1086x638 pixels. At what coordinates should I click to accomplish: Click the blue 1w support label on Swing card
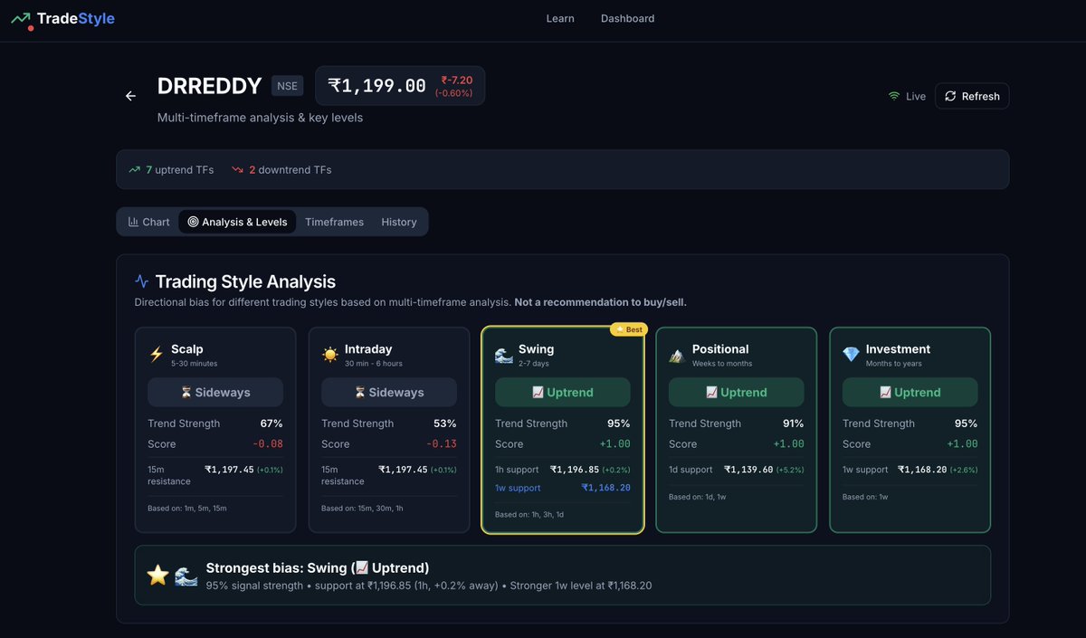[x=518, y=488]
